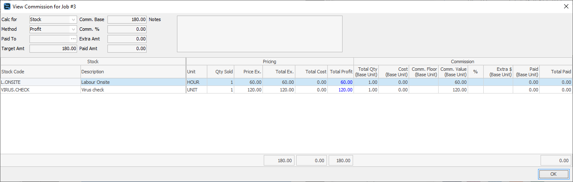
Task: Click the Paid To ellipsis lookup button
Action: [73, 39]
